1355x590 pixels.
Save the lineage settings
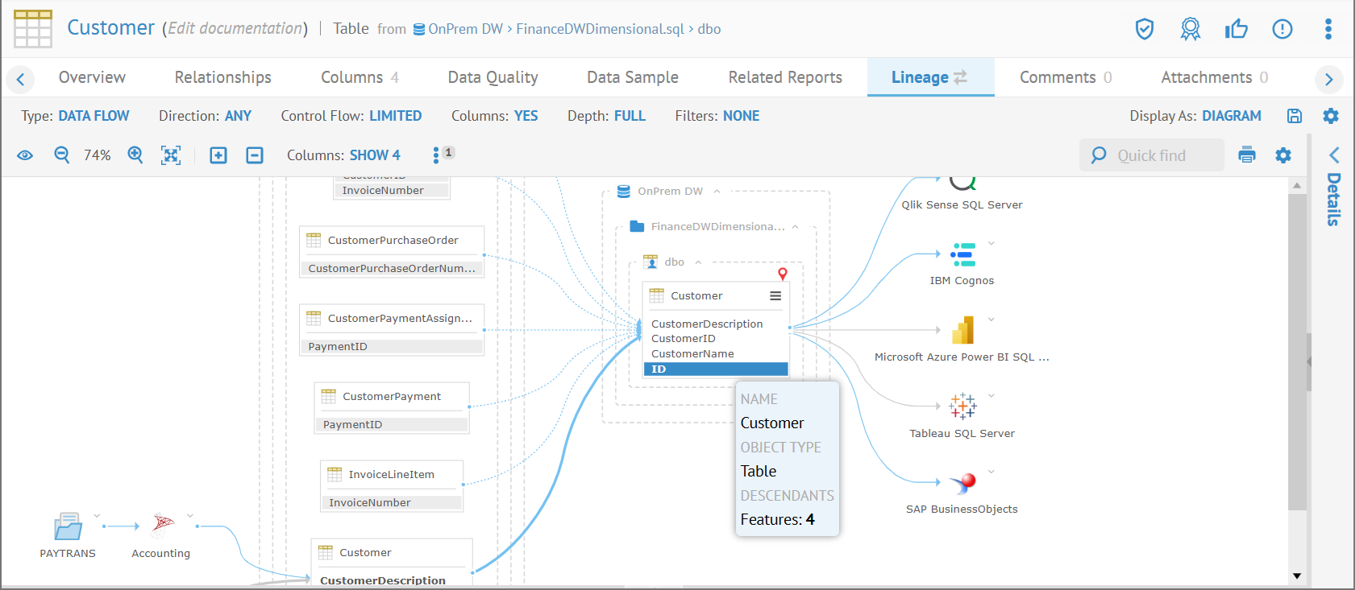pos(1294,116)
